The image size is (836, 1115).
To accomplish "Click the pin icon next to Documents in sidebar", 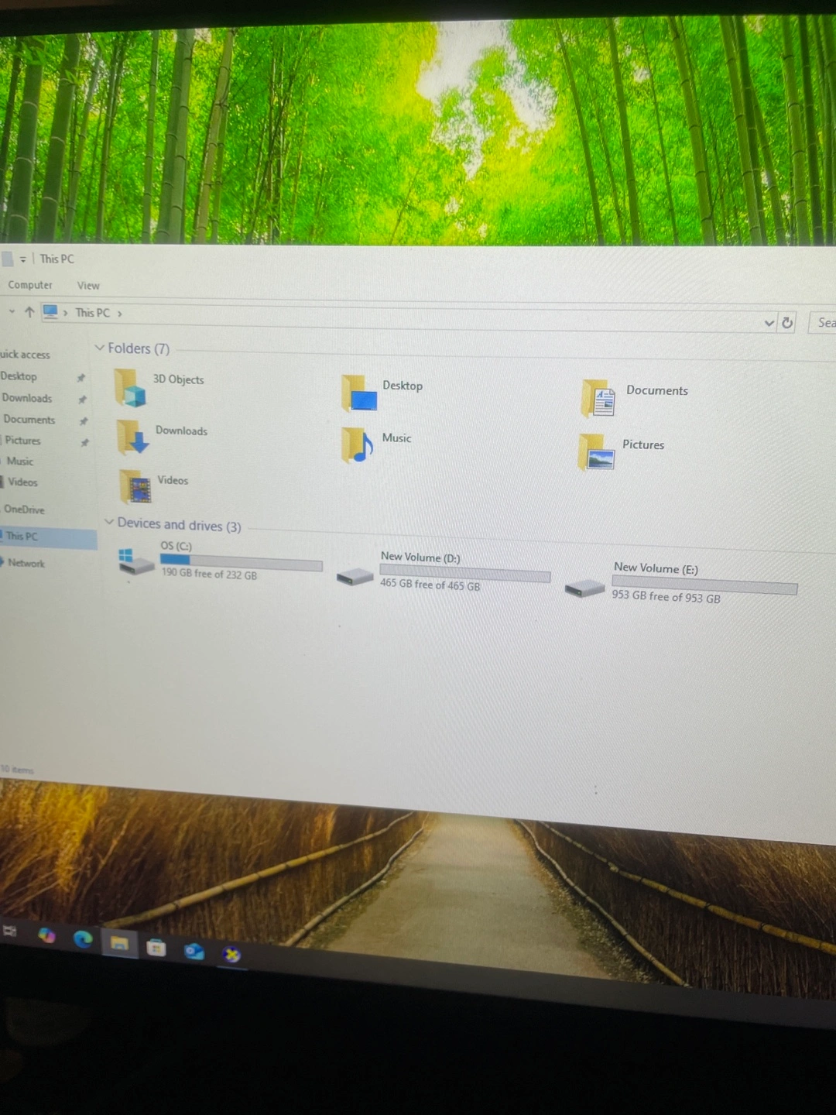I will pos(83,421).
